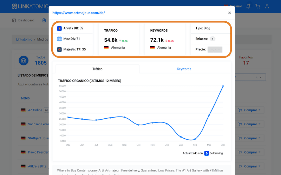Click the Moz logo icon
The width and height of the screenshot is (281, 175).
coord(59,39)
